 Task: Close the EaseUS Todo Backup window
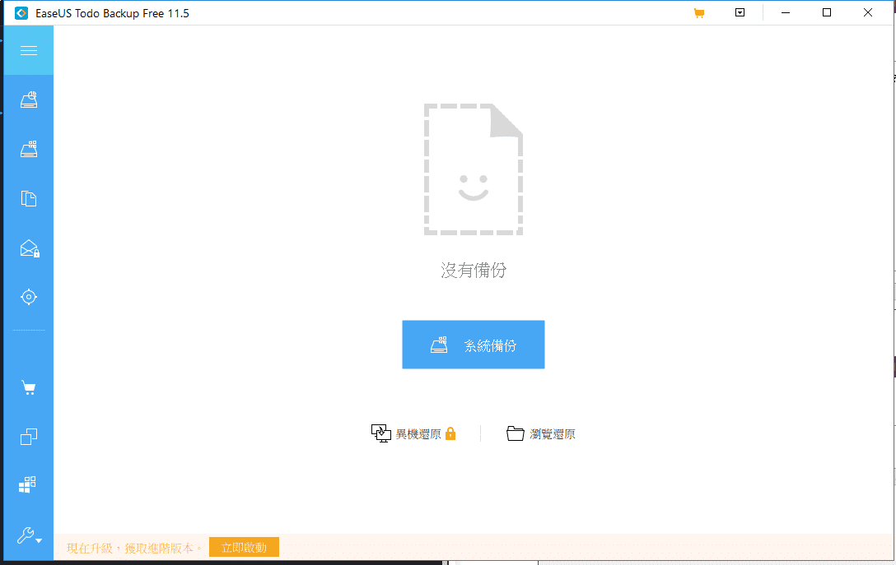tap(868, 12)
